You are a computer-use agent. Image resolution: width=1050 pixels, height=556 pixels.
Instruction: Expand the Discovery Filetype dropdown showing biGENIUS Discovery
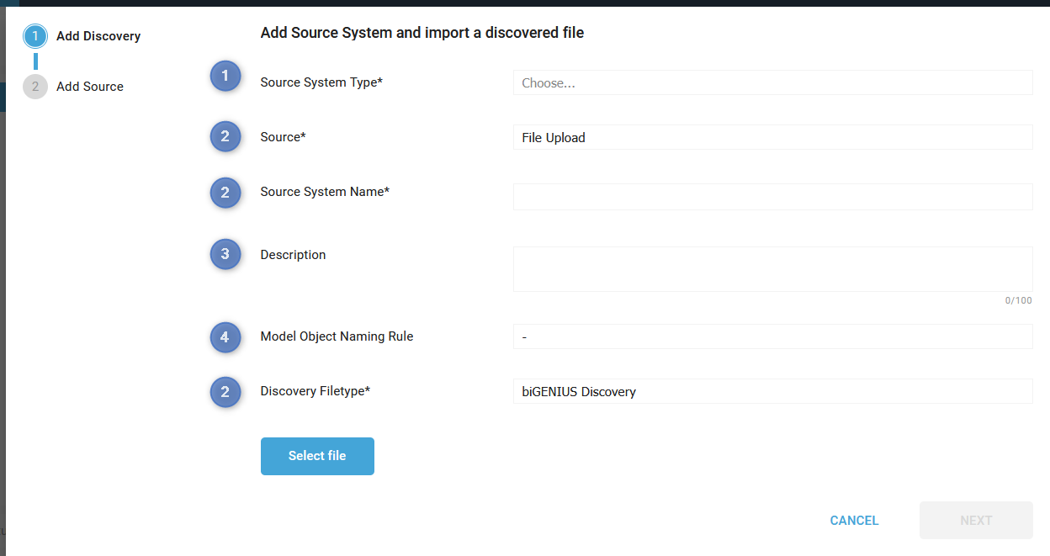coord(772,392)
